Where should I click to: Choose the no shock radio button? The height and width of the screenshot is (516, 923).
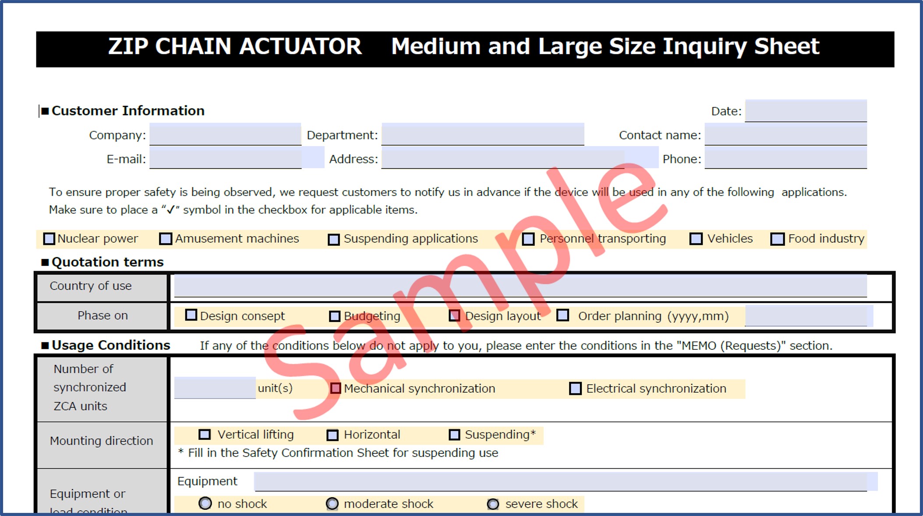pos(205,503)
